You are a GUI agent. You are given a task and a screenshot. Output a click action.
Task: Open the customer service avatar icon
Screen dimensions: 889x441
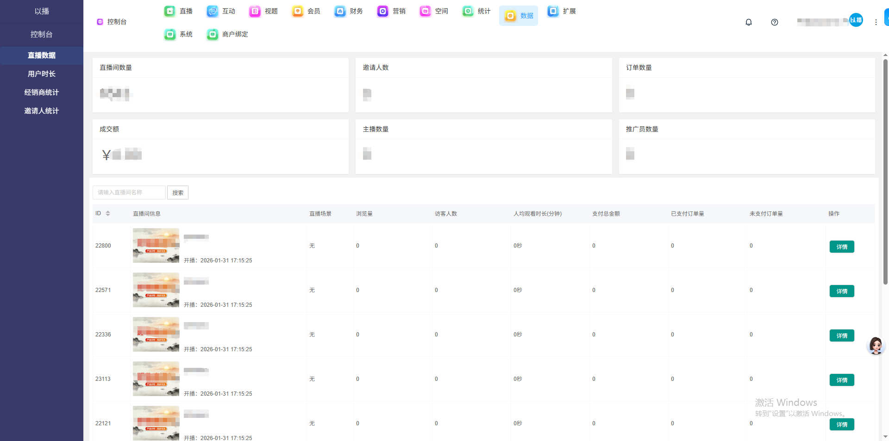pos(875,345)
